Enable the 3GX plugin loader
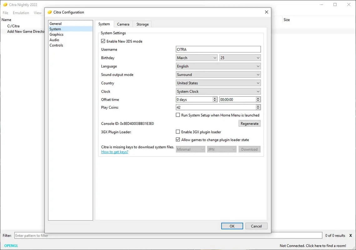This screenshot has width=356, height=250. pyautogui.click(x=178, y=132)
